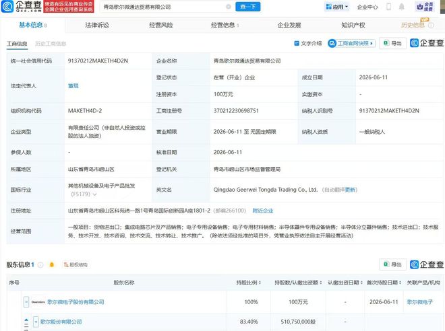The image size is (445, 331).
Task: Click the registration number 370212230698751
Action: 236,111
